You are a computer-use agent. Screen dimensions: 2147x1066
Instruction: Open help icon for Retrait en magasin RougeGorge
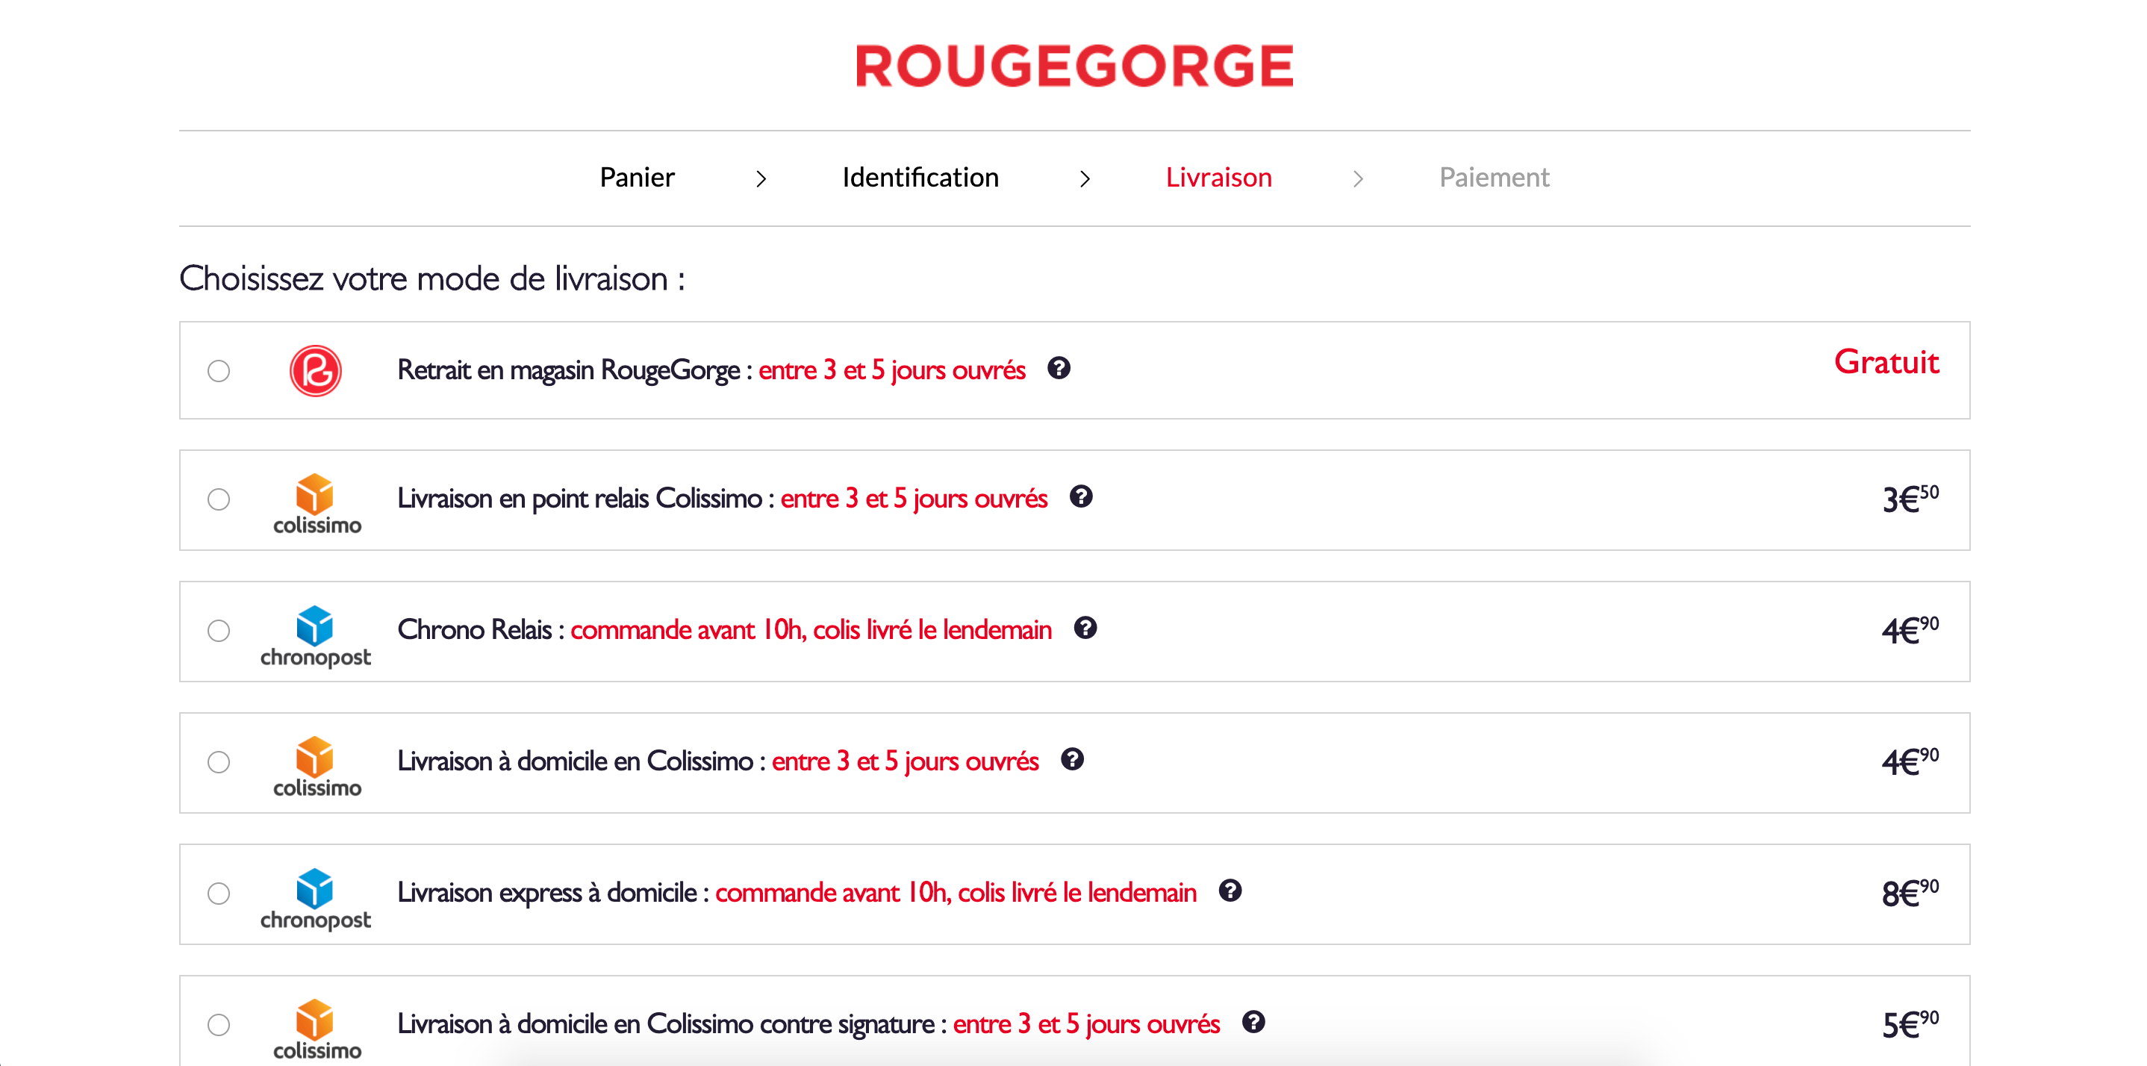[1059, 367]
